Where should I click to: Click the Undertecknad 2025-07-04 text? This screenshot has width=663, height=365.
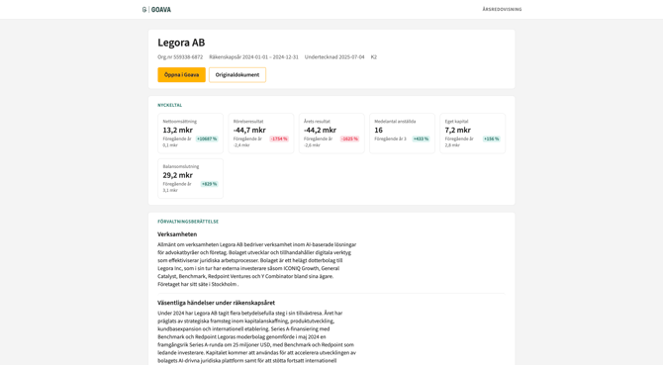(x=334, y=57)
